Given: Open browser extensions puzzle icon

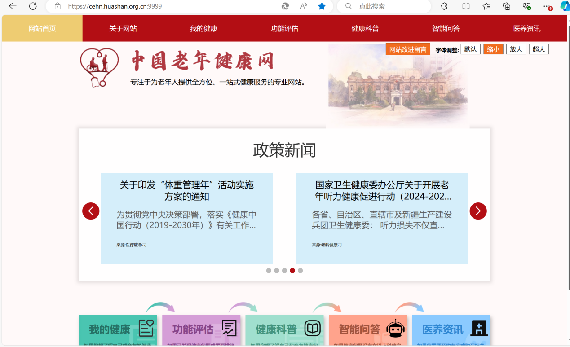Looking at the screenshot, I should [x=444, y=6].
